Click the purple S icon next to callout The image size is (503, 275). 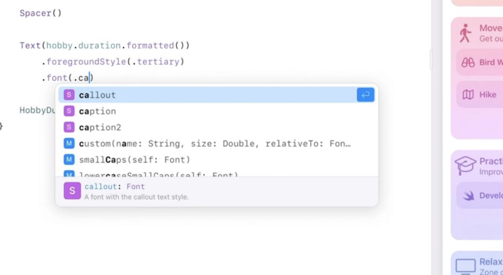click(69, 95)
